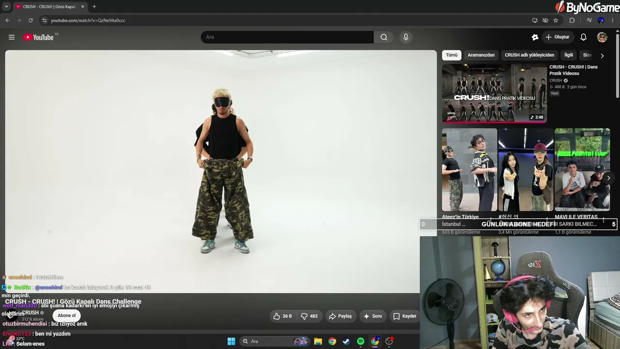Show more filter chips with right chevron
The height and width of the screenshot is (349, 620).
pyautogui.click(x=602, y=55)
